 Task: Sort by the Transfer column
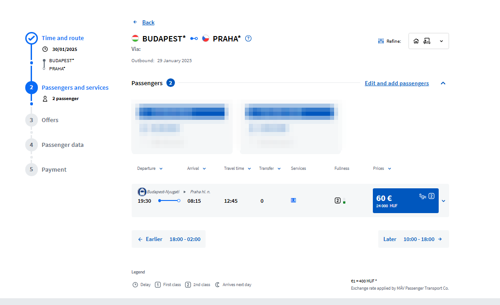pos(270,168)
